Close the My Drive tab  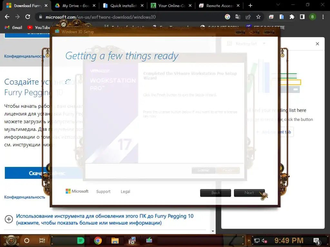click(94, 6)
